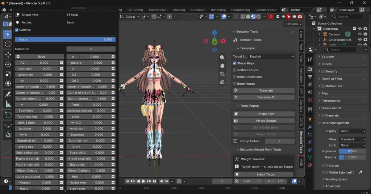371x194 pixels.
Task: Select the Move tool
Action: tap(8, 55)
